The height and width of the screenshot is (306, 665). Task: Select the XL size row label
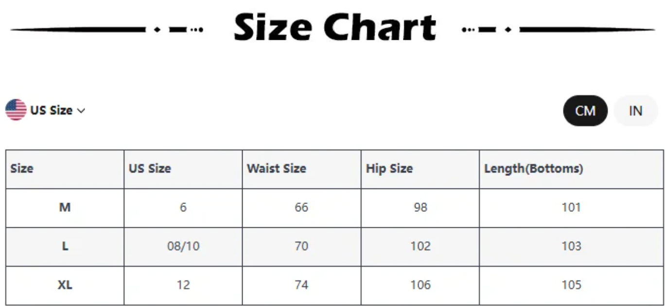(65, 285)
